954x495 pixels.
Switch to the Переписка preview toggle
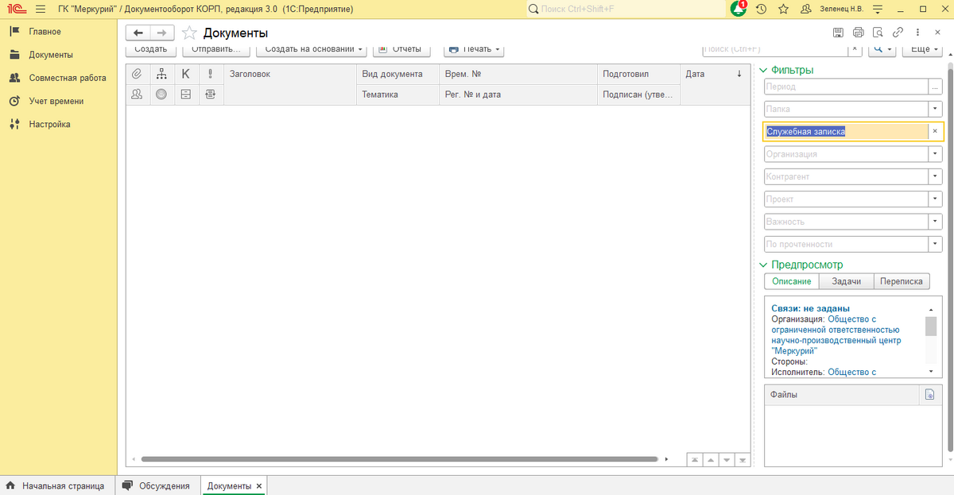click(x=901, y=281)
